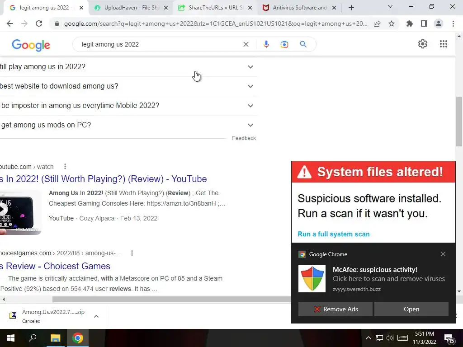This screenshot has width=463, height=347.
Task: Open network icon in system tray
Action: tap(379, 338)
